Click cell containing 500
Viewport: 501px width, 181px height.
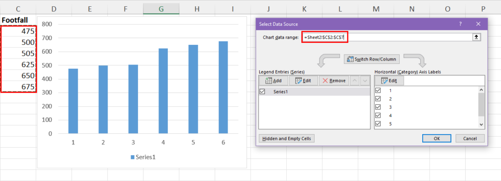[x=19, y=42]
